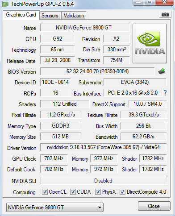Toggle the OpenCL checkbox
Screen dimensions: 175x216
pyautogui.click(x=45, y=192)
